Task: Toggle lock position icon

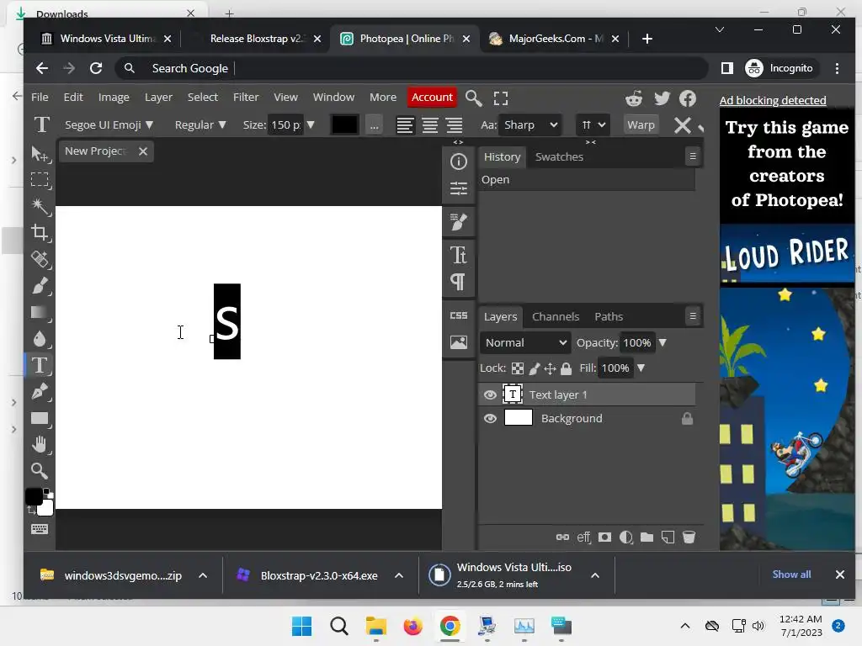Action: (x=551, y=368)
